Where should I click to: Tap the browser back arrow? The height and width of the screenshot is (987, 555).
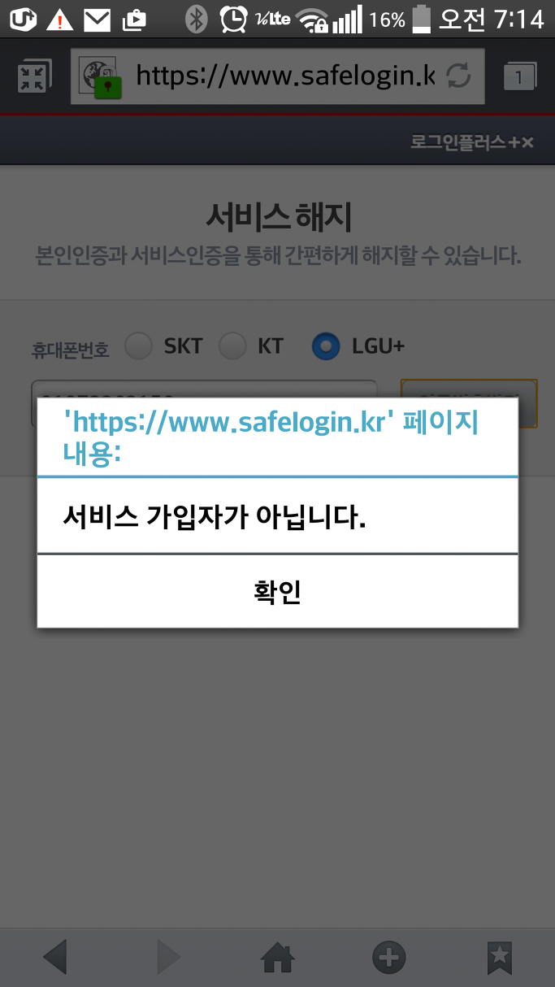(x=54, y=957)
